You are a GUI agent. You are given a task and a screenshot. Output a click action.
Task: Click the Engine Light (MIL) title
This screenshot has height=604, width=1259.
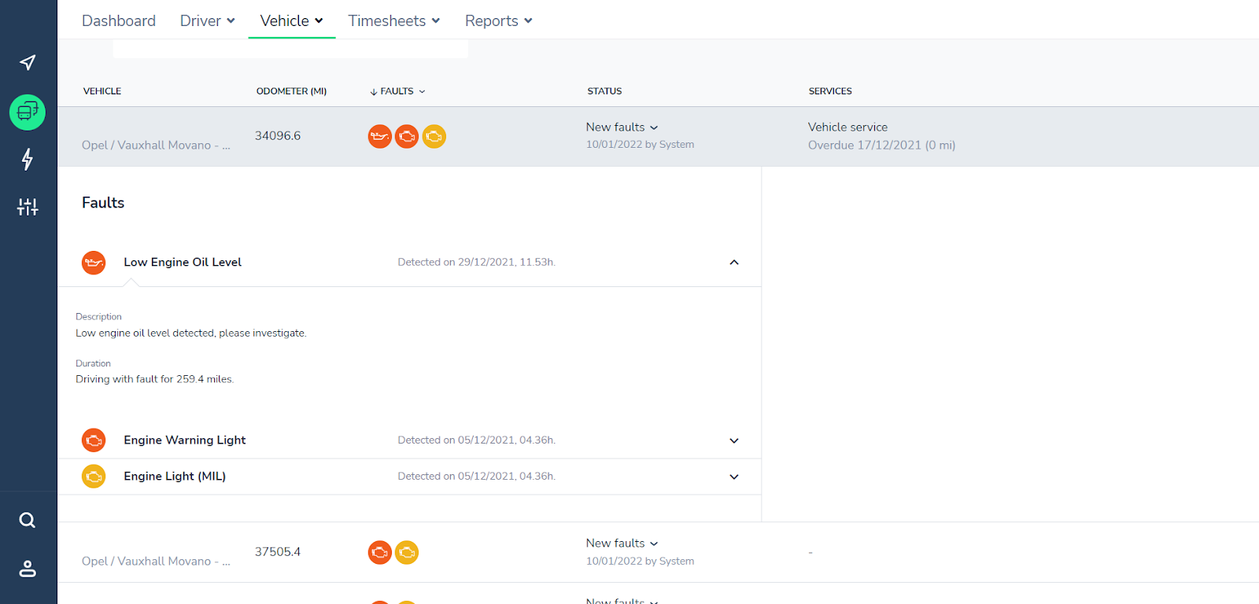coord(175,477)
